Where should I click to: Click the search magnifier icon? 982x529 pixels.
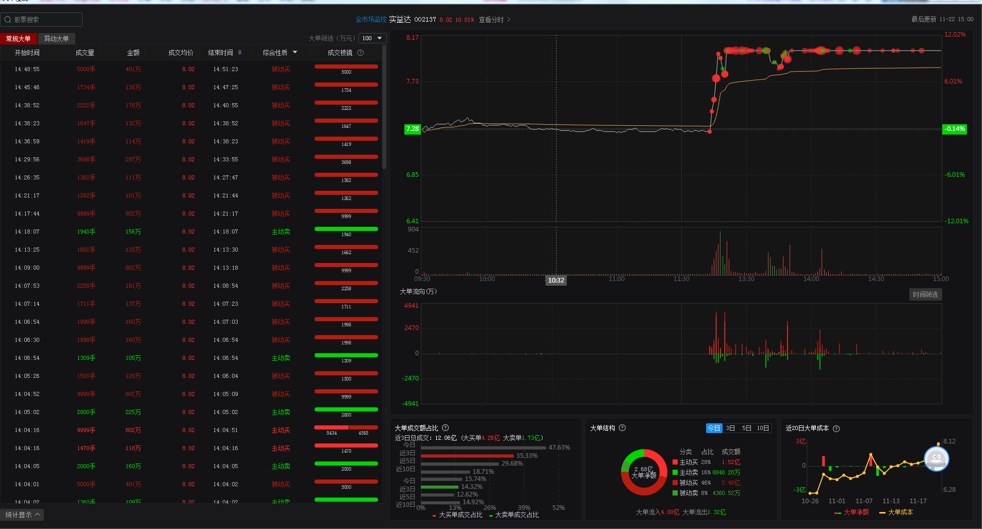[8, 20]
